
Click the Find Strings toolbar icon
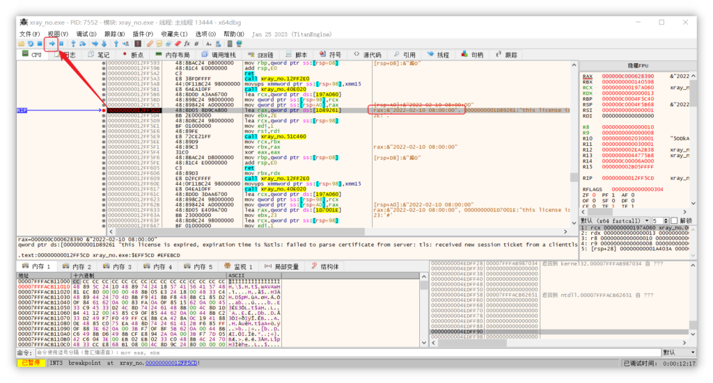click(x=208, y=44)
